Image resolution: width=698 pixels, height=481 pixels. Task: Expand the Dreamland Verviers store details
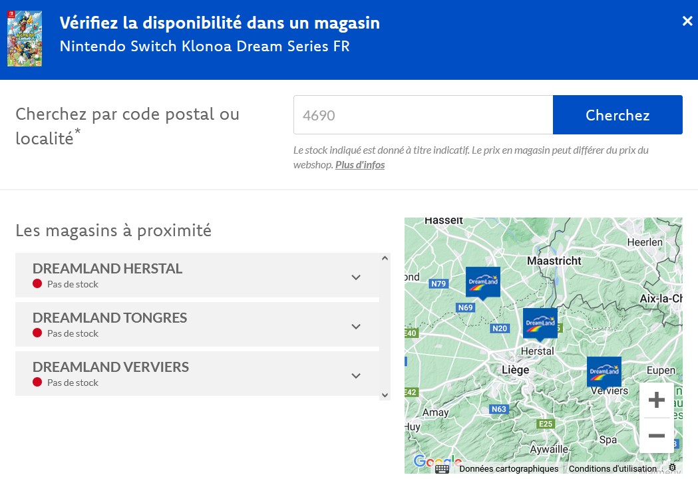356,376
